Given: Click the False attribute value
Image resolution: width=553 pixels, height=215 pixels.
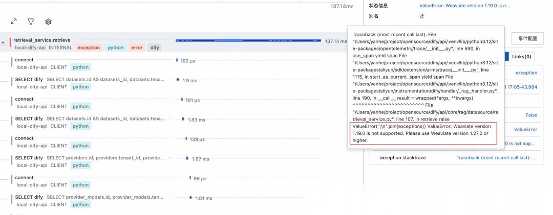Looking at the screenshot, I should pos(531,115).
